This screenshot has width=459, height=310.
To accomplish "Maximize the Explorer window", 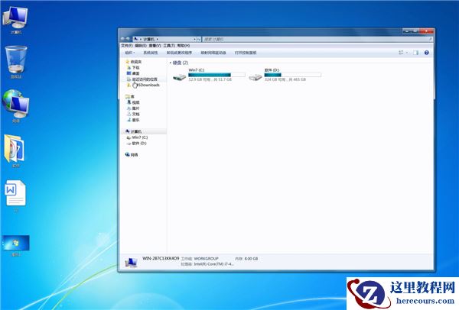I will pyautogui.click(x=415, y=31).
